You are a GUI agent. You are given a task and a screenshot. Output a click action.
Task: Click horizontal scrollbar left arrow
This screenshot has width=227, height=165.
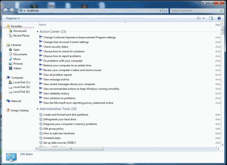coord(37,149)
